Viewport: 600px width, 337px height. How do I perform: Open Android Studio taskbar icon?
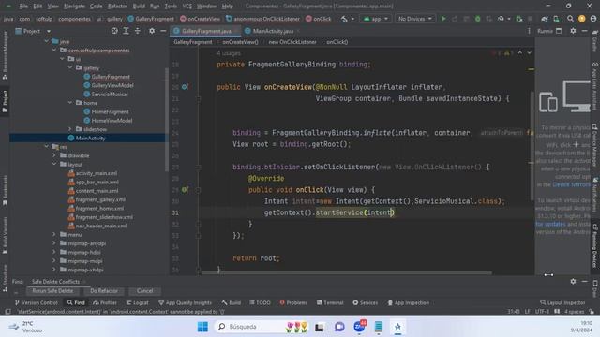[397, 327]
